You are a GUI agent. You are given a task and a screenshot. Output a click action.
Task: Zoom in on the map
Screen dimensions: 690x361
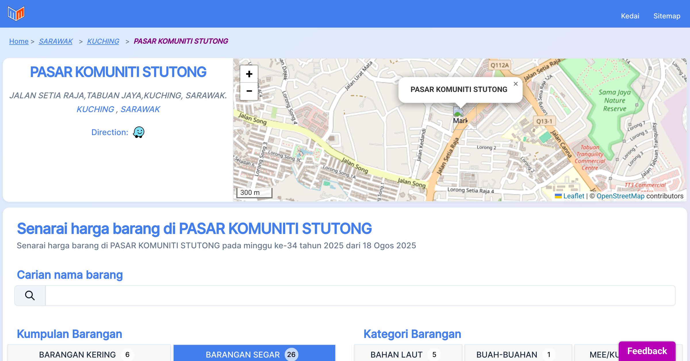coord(249,74)
